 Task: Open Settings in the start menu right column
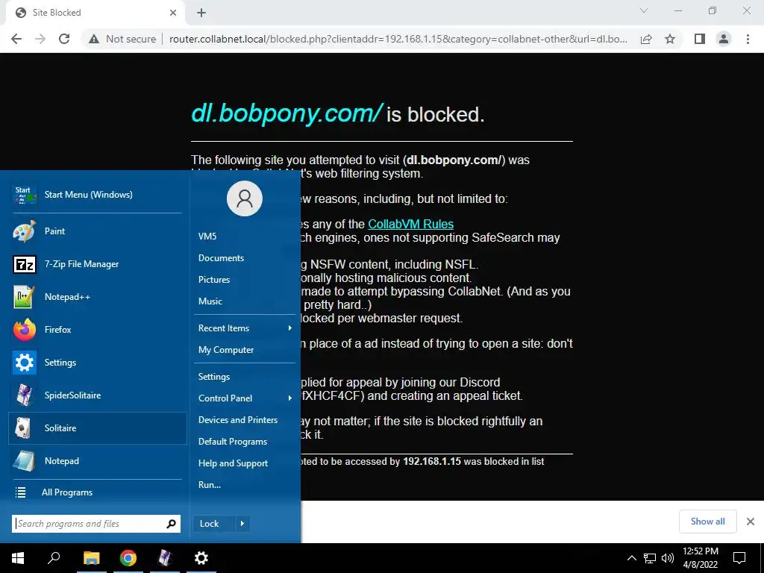pyautogui.click(x=245, y=377)
